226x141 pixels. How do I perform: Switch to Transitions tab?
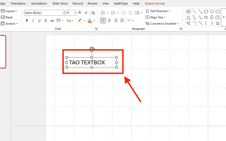tap(18, 3)
